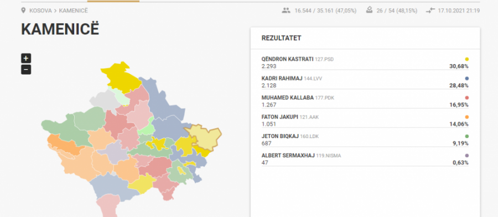Open KAMENICË breadcrumb link
Screen dimensions: 498x217
click(74, 11)
